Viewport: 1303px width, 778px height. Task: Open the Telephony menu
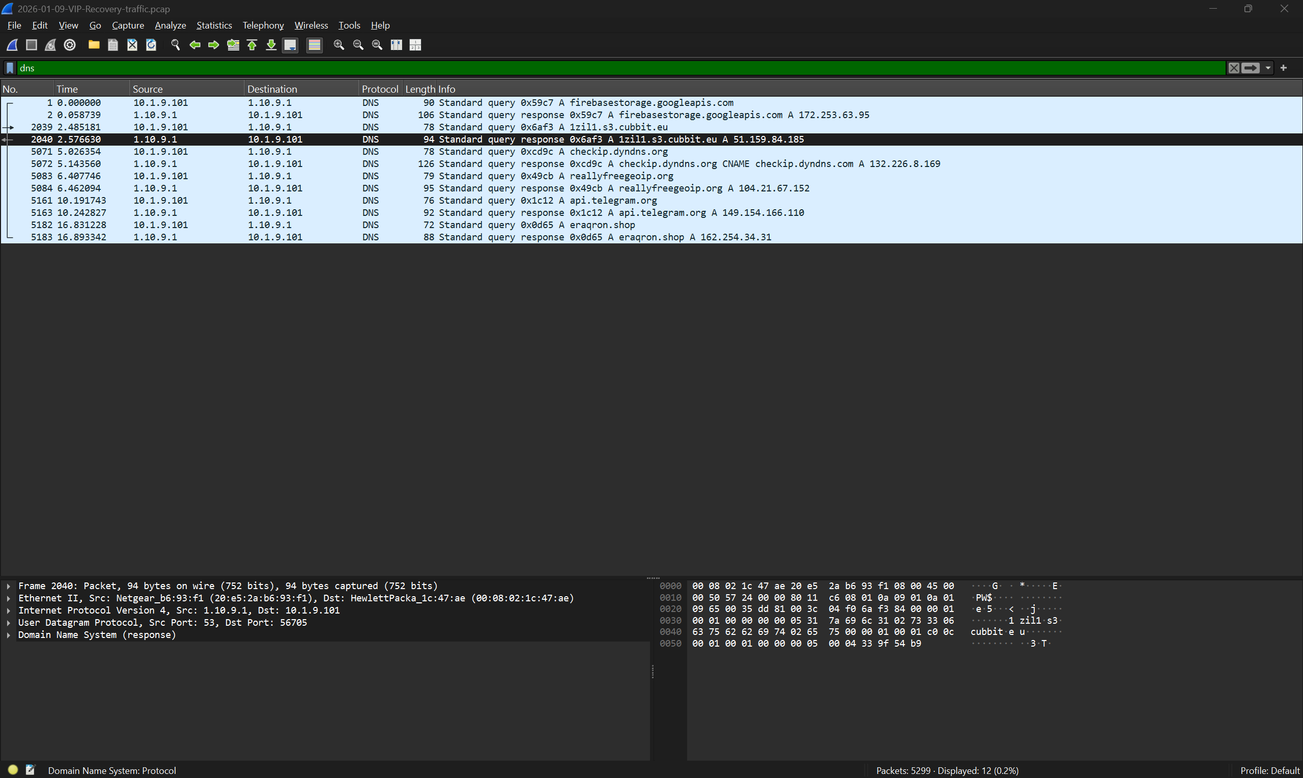click(263, 25)
